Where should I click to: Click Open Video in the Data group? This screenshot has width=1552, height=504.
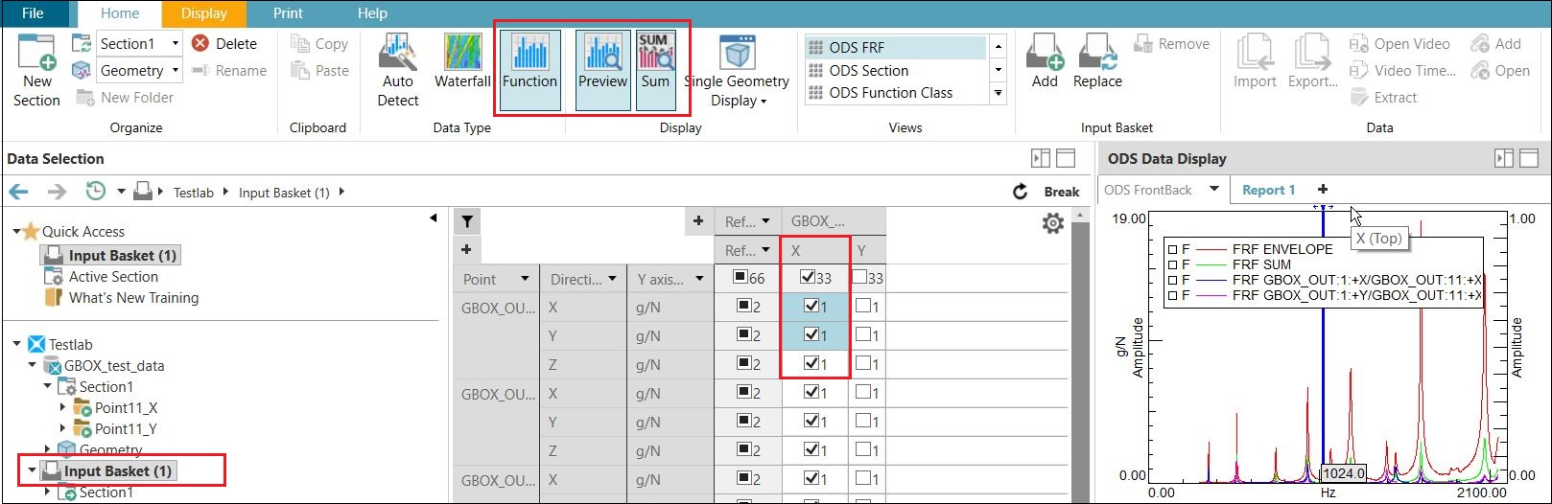pyautogui.click(x=1399, y=43)
